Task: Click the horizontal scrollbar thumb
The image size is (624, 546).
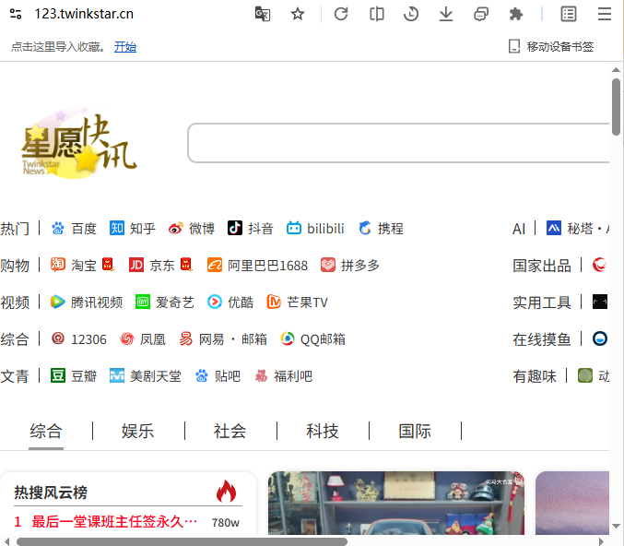Action: click(182, 541)
